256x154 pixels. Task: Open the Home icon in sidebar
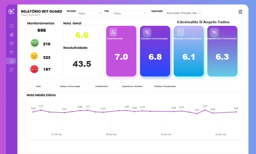tap(11, 26)
